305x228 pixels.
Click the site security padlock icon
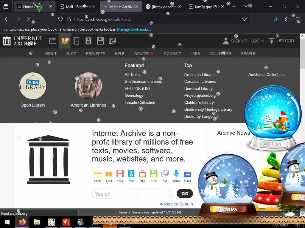coord(69,19)
